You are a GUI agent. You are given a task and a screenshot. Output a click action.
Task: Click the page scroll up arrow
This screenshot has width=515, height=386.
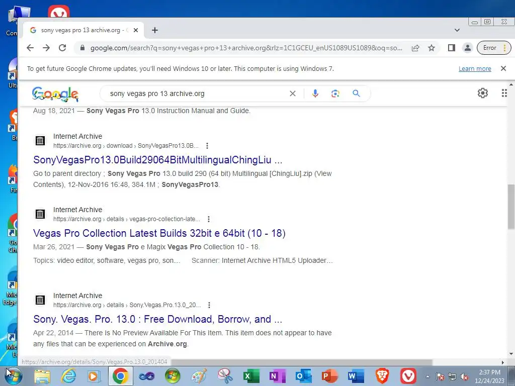[511, 84]
